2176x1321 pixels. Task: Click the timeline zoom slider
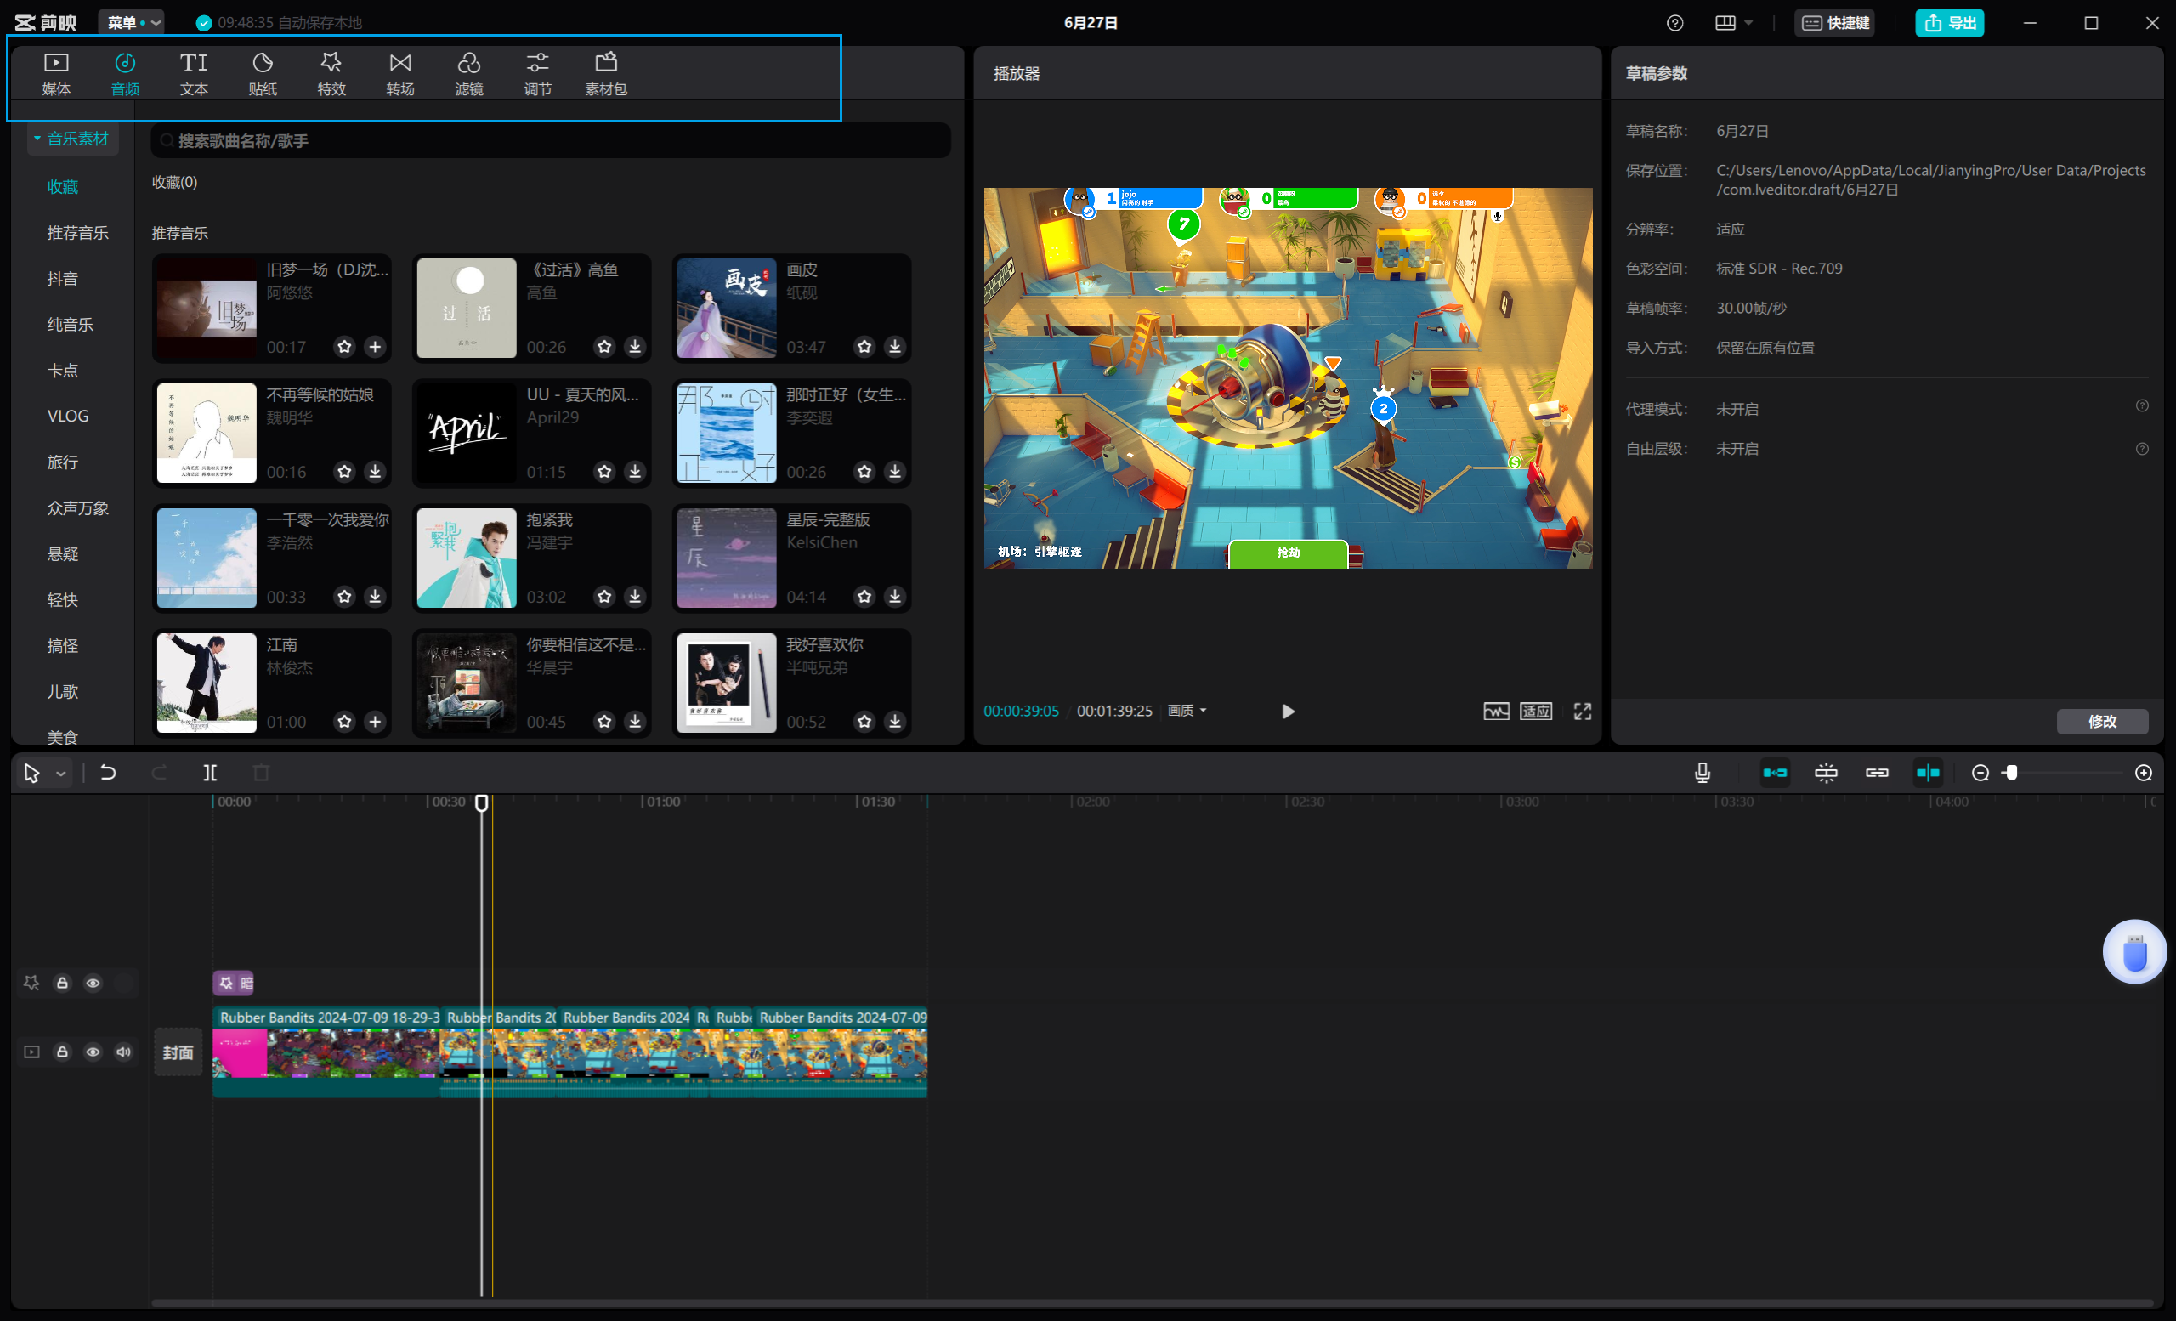point(2061,773)
